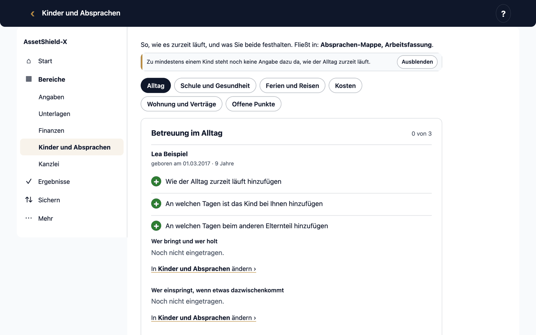Click the orange back chevron in header

click(x=33, y=13)
